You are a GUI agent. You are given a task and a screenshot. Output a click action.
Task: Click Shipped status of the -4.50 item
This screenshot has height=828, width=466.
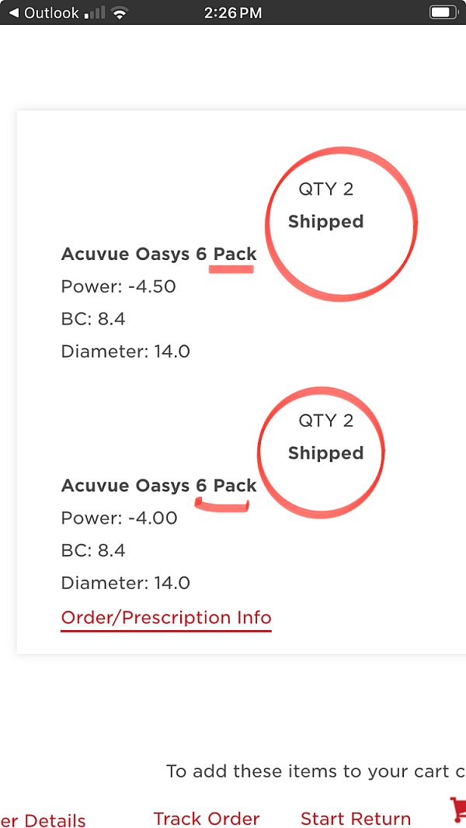326,222
